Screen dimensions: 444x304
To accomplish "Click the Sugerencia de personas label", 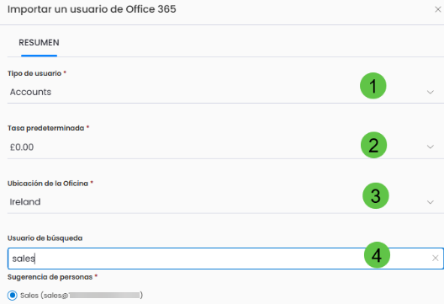I will coord(50,277).
